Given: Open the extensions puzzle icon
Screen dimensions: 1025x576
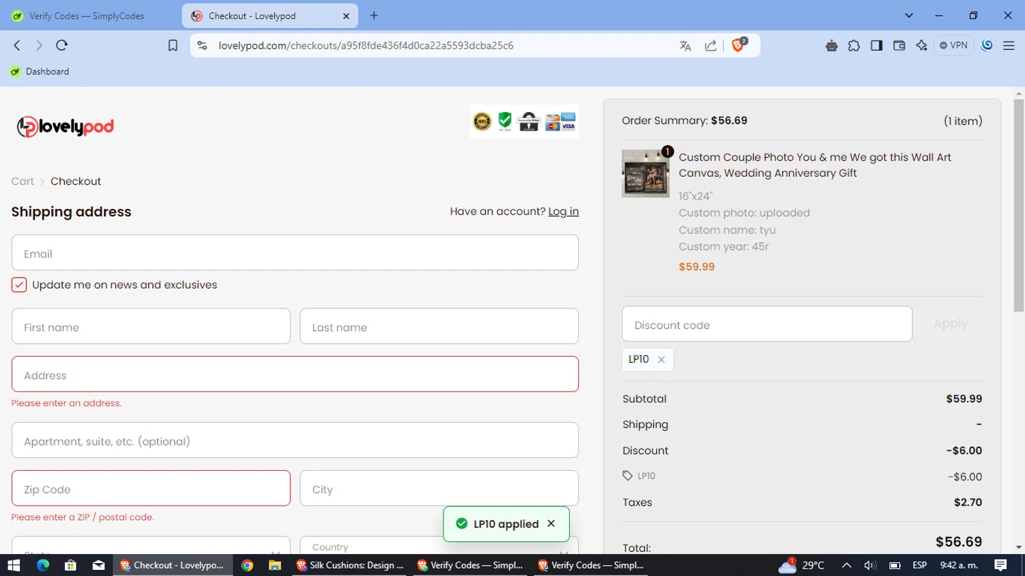Looking at the screenshot, I should [x=853, y=46].
